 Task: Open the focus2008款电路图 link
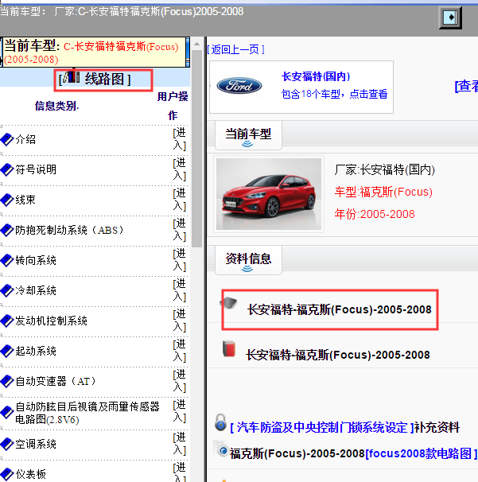coord(421,453)
